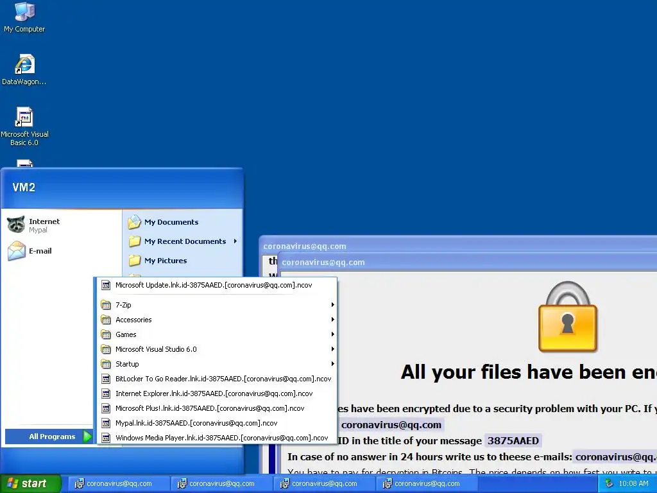Expand the Startup submenu arrow
The image size is (657, 493).
click(333, 364)
